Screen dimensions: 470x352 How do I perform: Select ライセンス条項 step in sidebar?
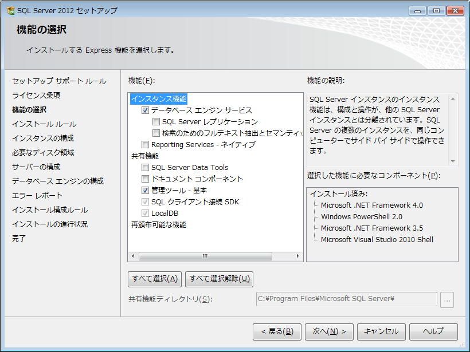tap(36, 95)
